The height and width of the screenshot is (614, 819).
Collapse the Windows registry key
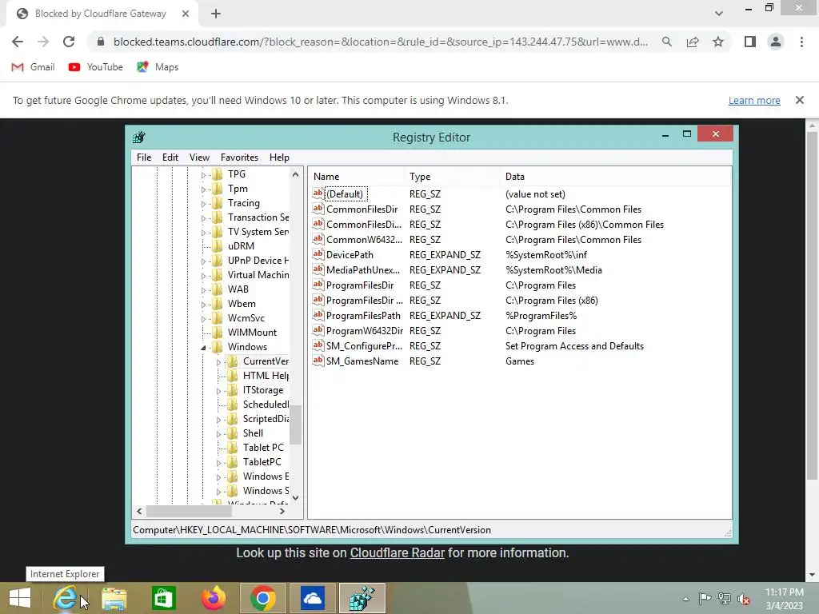[x=204, y=347]
